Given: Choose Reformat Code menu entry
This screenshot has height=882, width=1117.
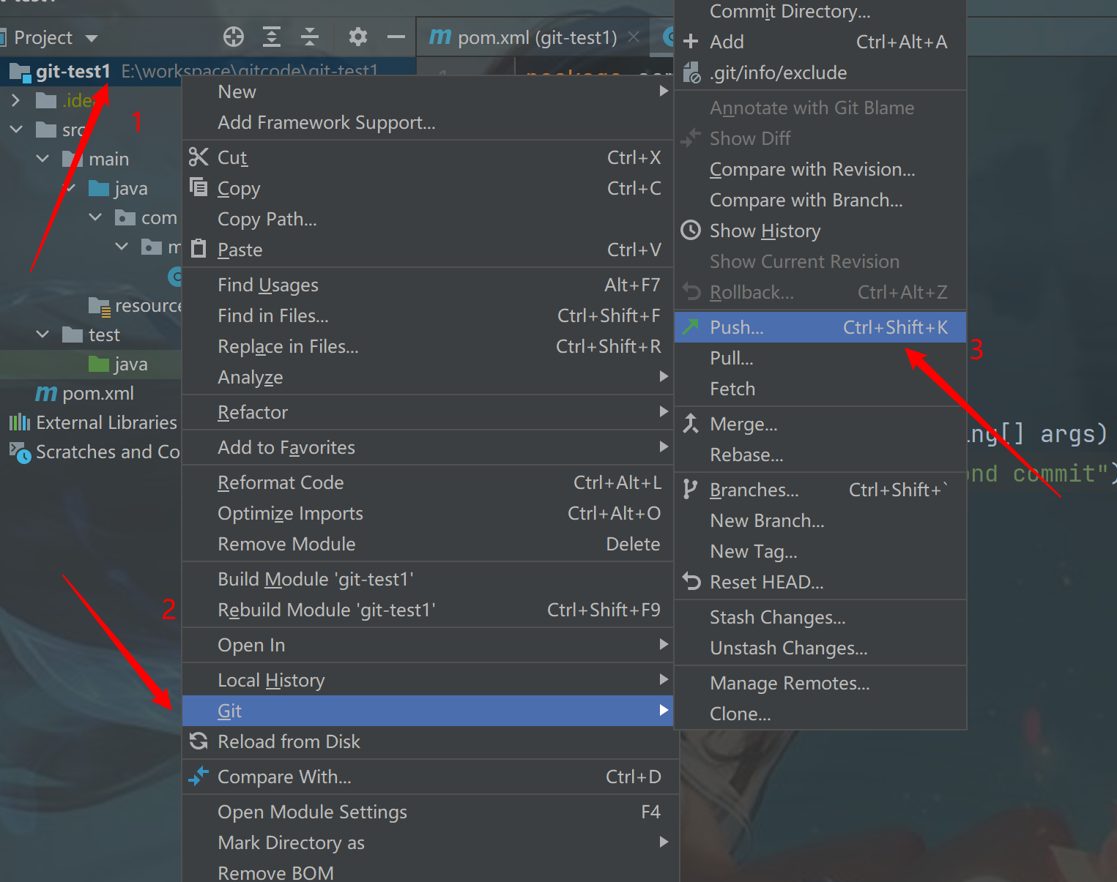Looking at the screenshot, I should 428,482.
